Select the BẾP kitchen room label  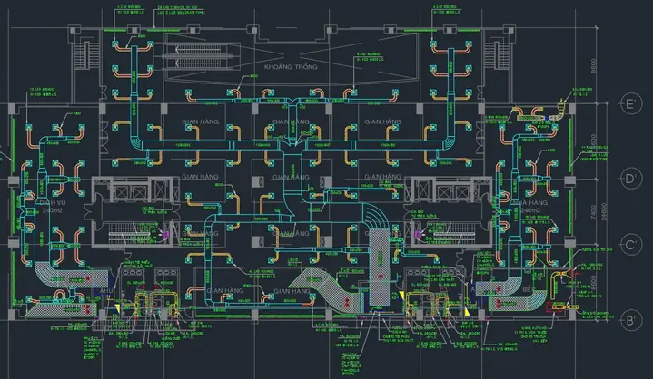point(528,289)
